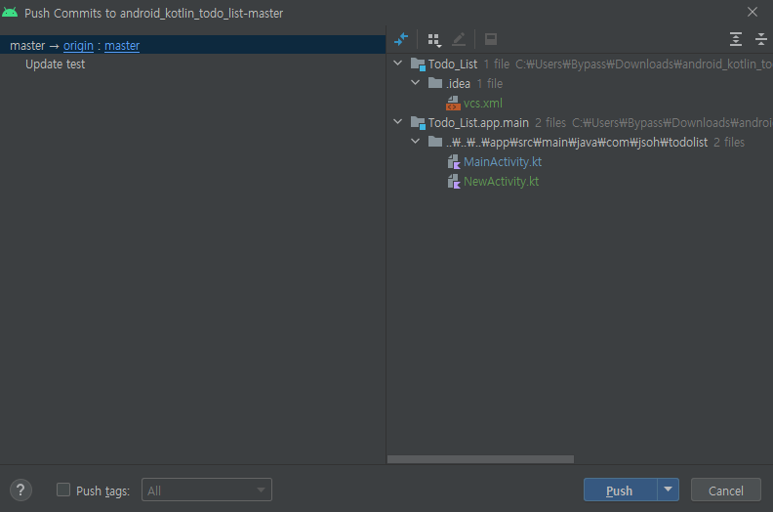Image resolution: width=773 pixels, height=512 pixels.
Task: Select the vcs.xml file name
Action: [x=482, y=104]
